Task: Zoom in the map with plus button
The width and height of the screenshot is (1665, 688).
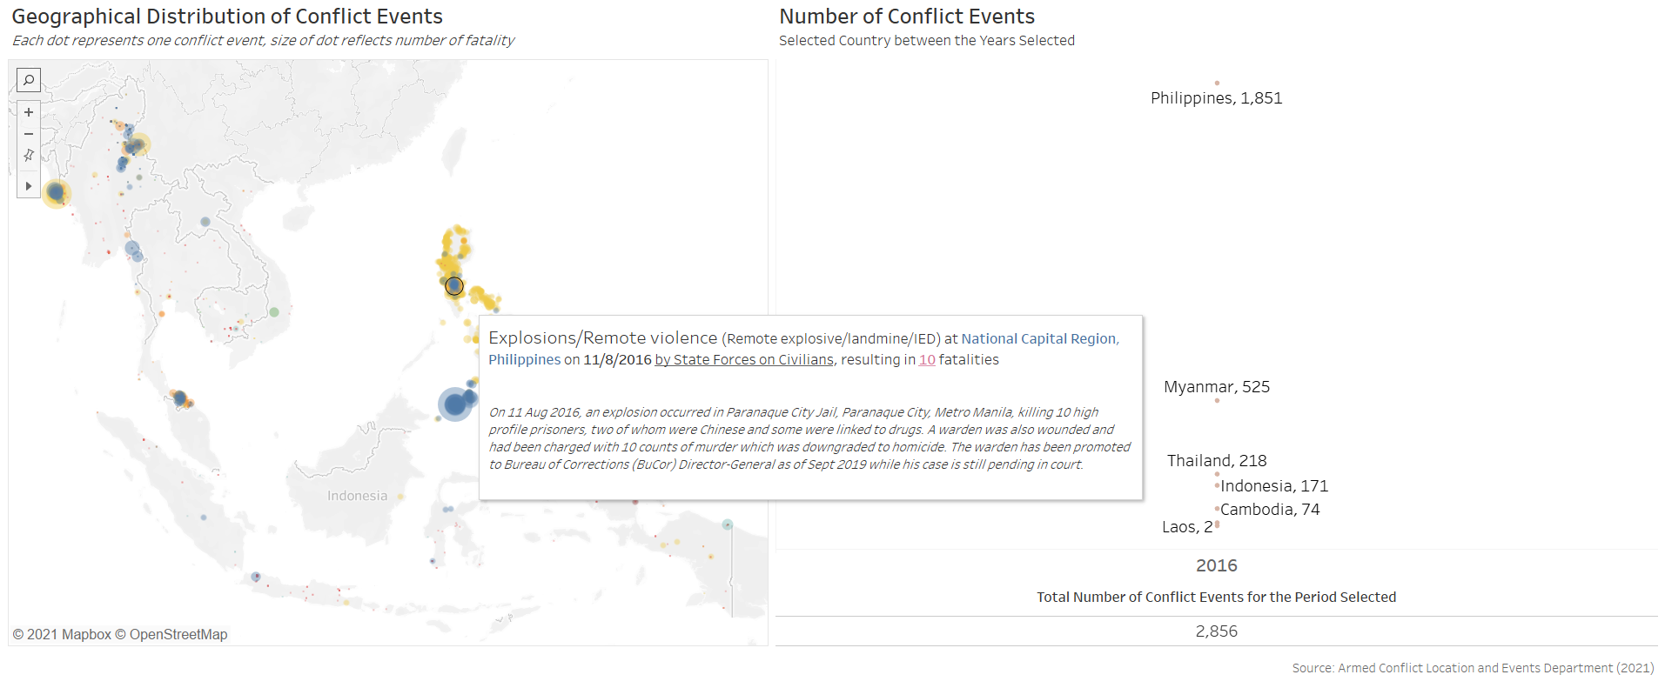Action: click(x=29, y=112)
